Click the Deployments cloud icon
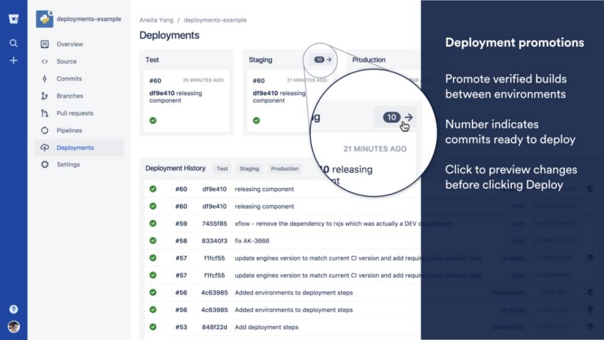The image size is (604, 340). 45,147
